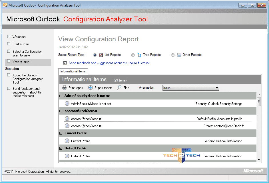Click the Tree Reports hierarchy icon
Image resolution: width=269 pixels, height=183 pixels.
pyautogui.click(x=139, y=55)
